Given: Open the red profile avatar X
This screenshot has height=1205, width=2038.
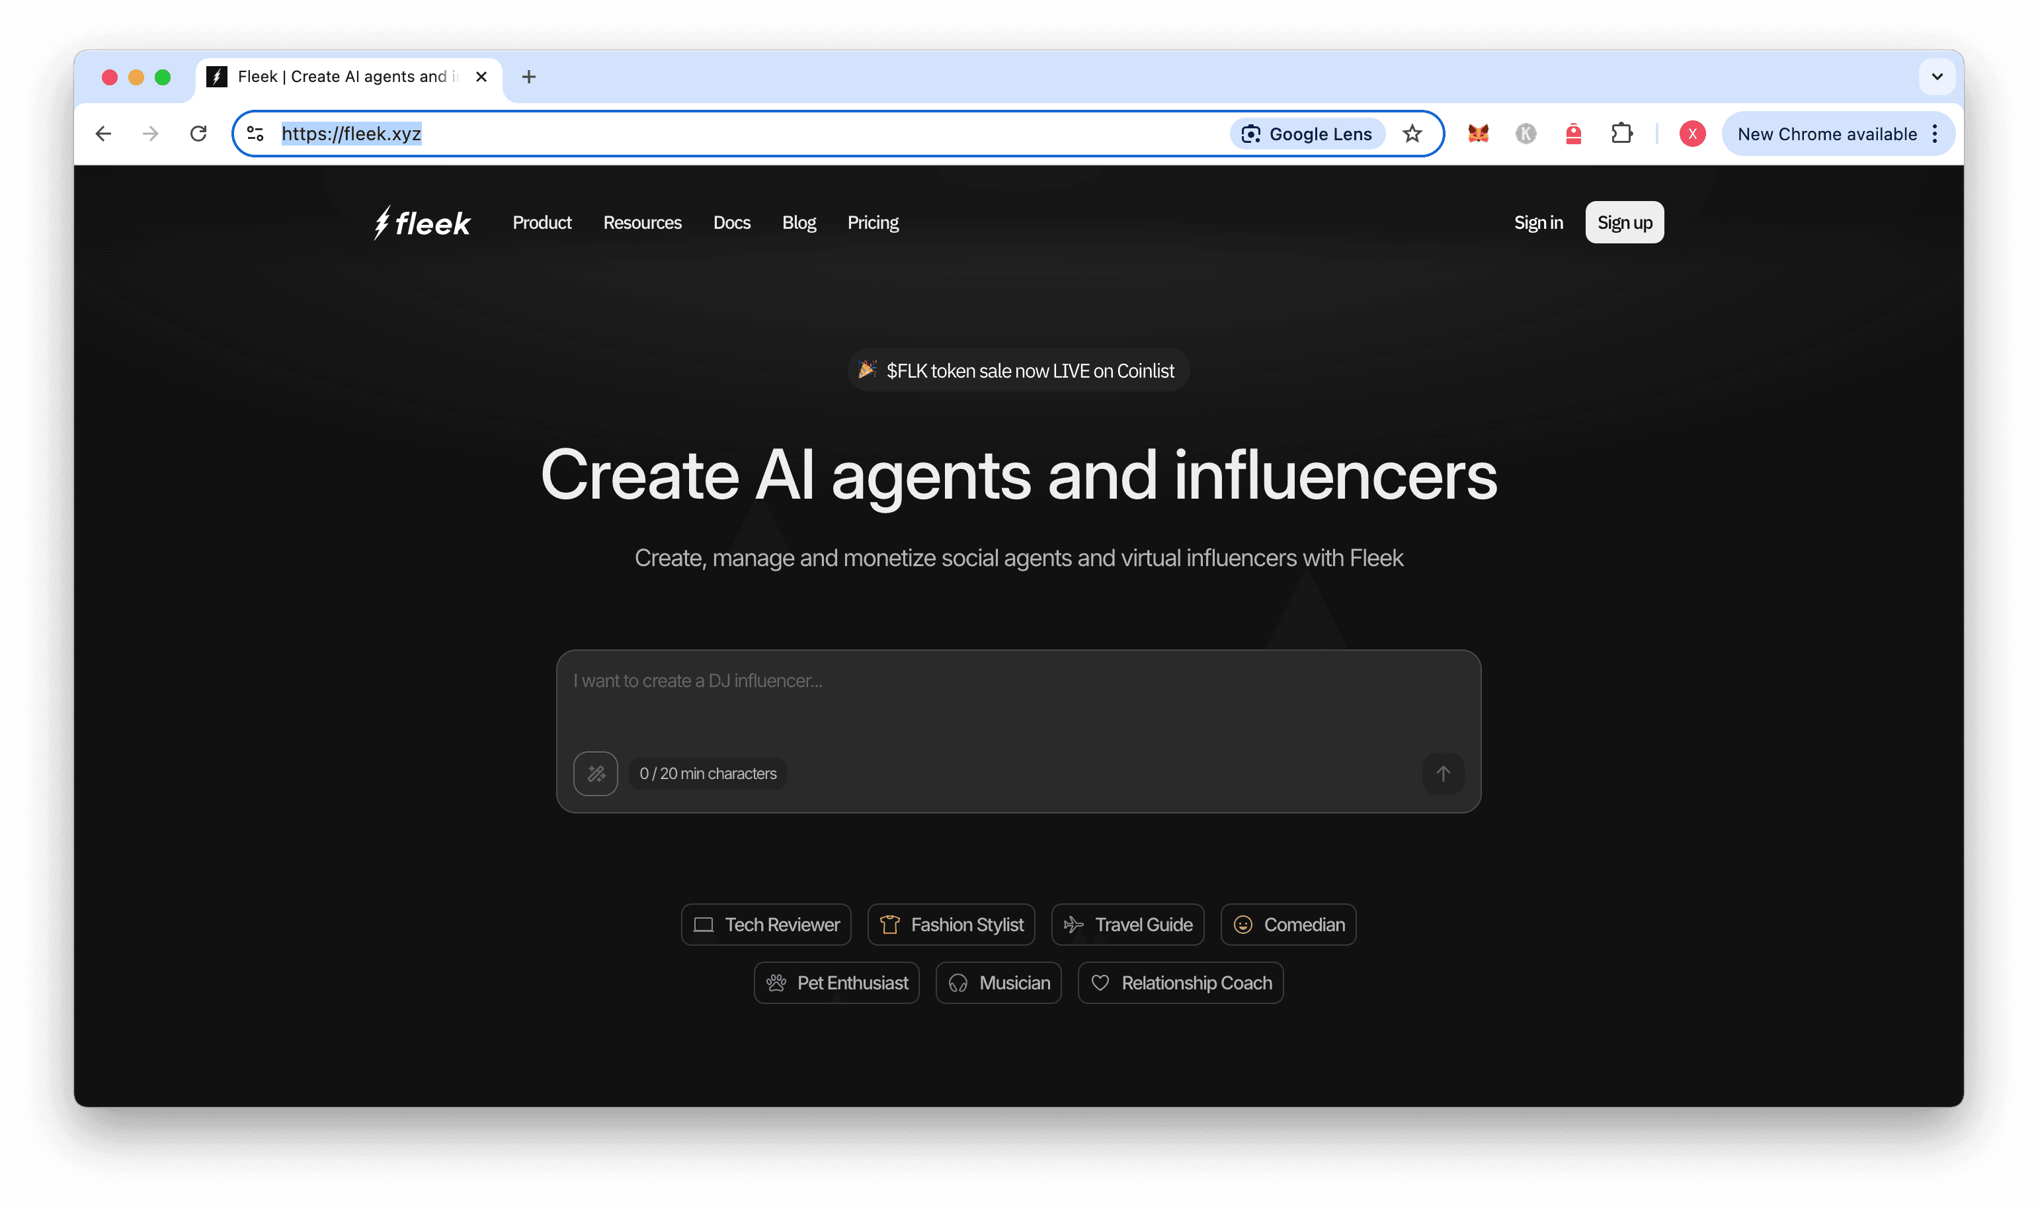Looking at the screenshot, I should (x=1692, y=134).
